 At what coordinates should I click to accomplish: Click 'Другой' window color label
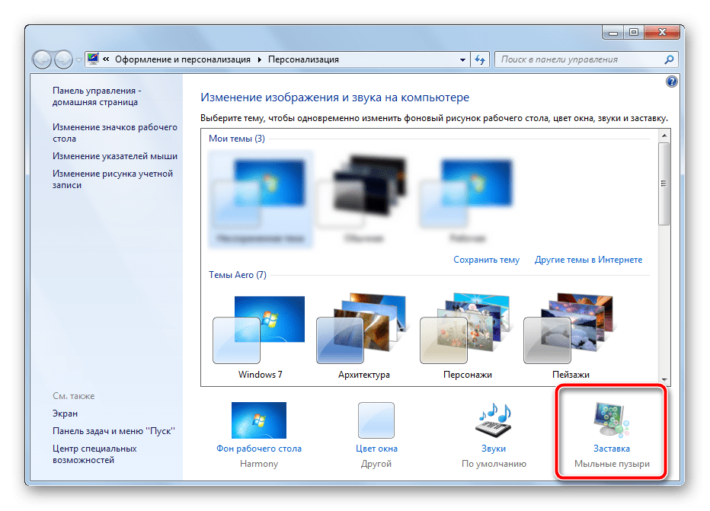tap(376, 464)
